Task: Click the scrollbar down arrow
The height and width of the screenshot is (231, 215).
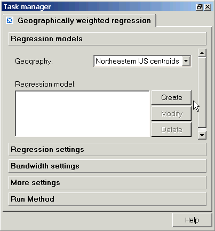Action: pos(202,135)
